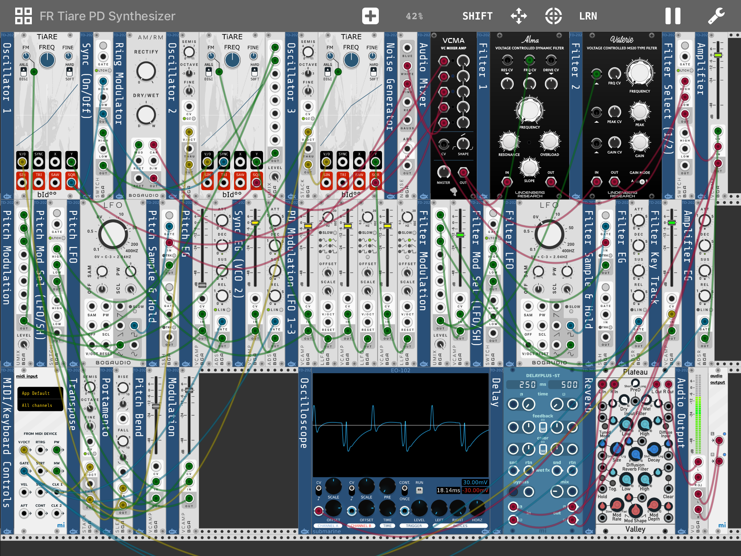Click the midi input GATE output jack
741x556 pixels.
pyautogui.click(x=24, y=471)
